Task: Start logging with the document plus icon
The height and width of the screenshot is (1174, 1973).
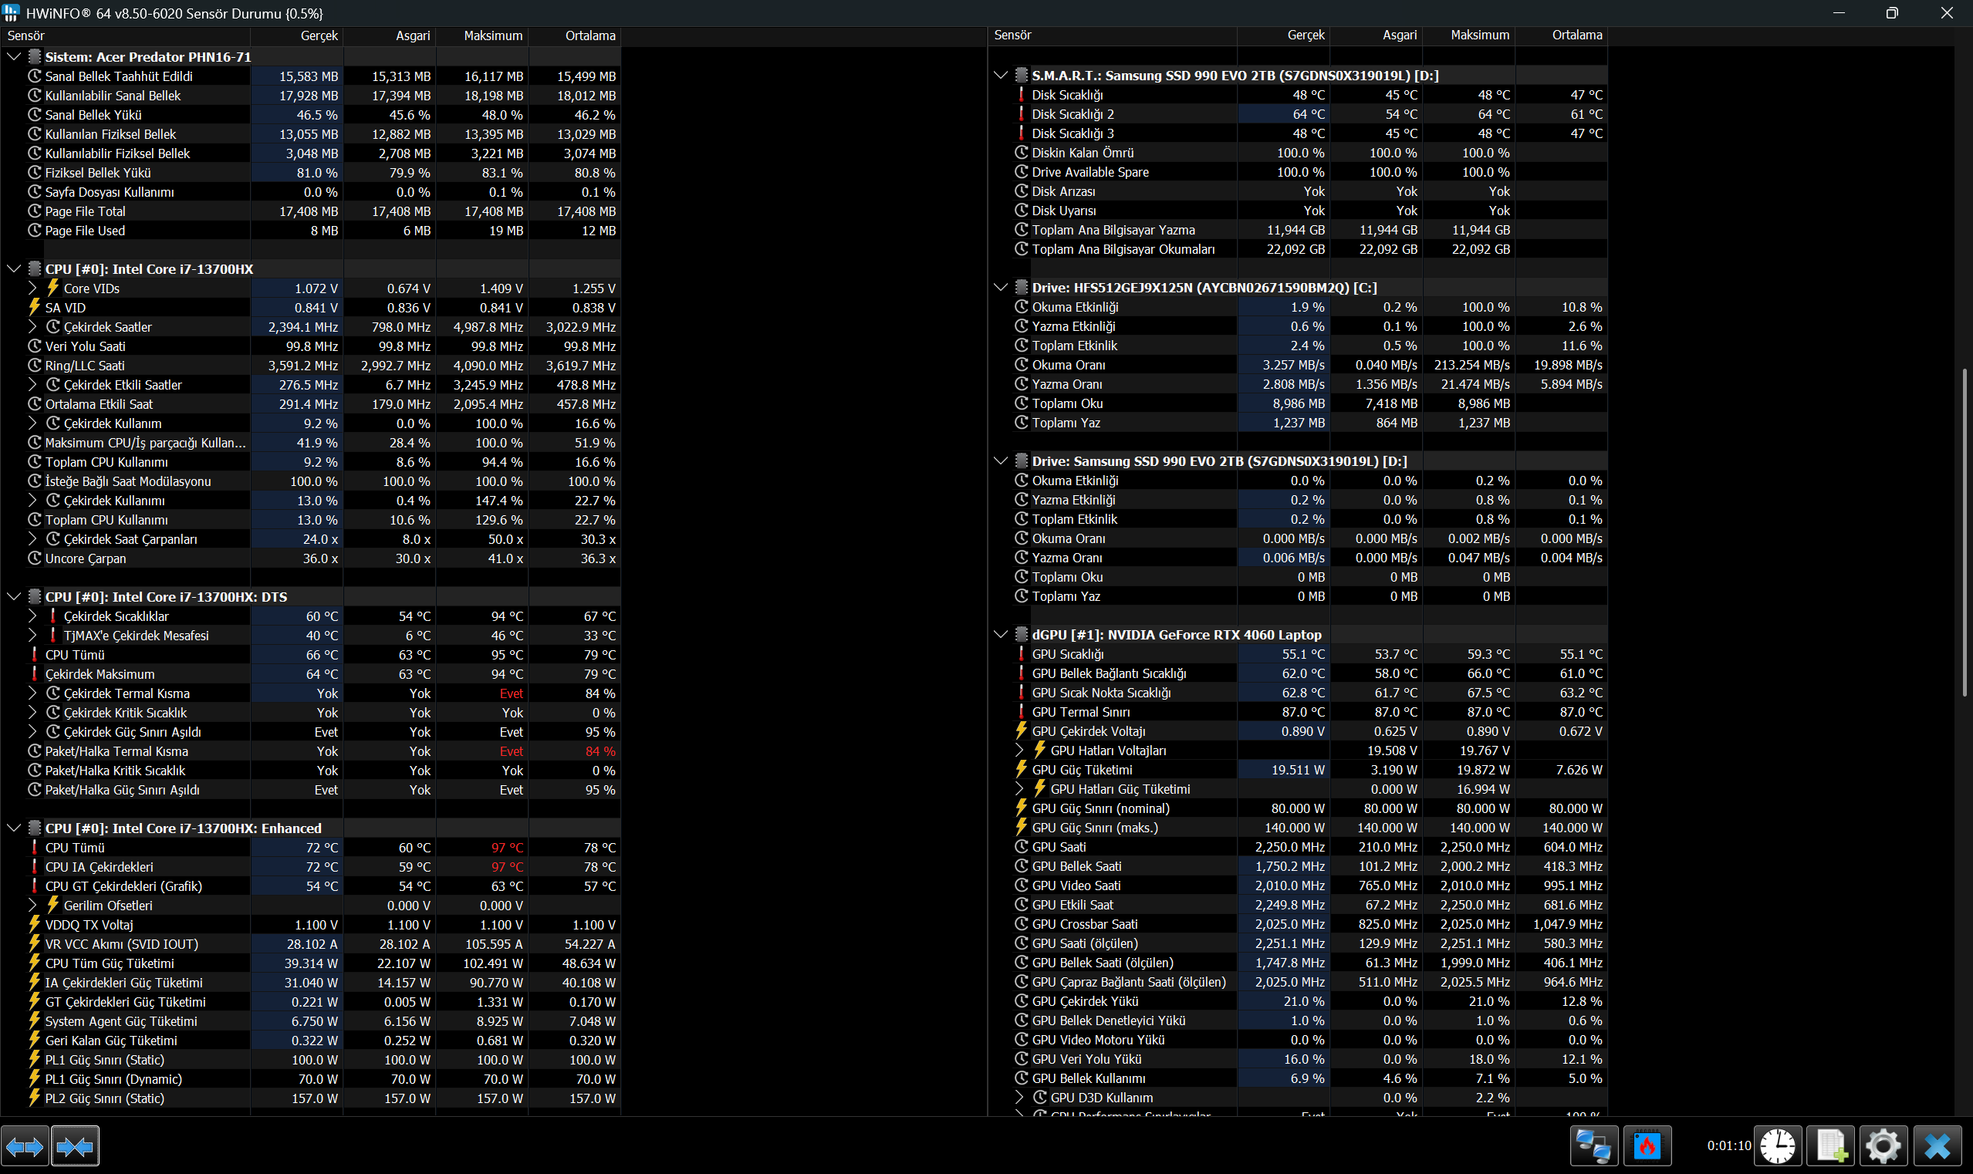Action: coord(1831,1145)
